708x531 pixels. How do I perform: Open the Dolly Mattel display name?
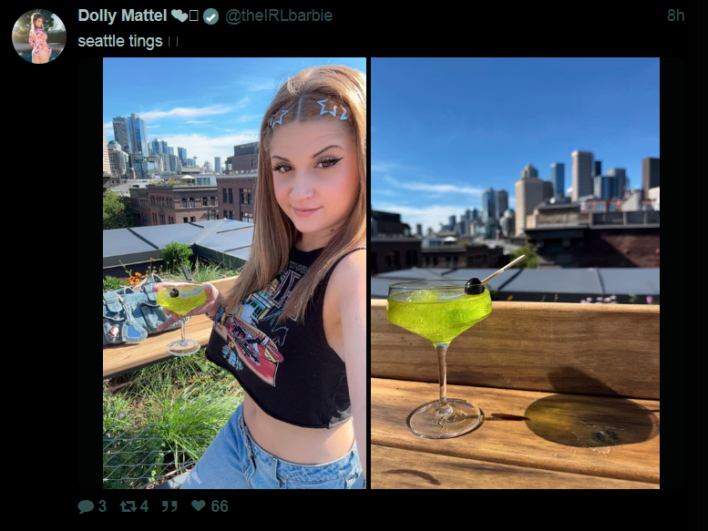[x=122, y=15]
